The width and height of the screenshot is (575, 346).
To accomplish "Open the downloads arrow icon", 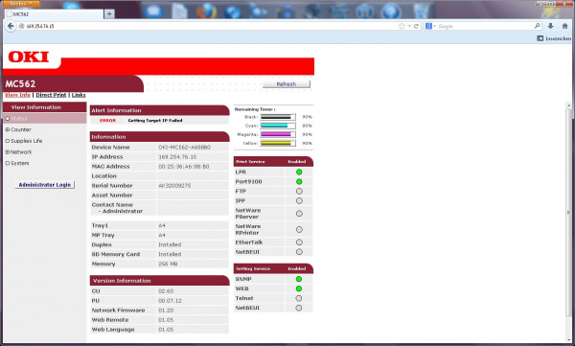I will coord(550,26).
